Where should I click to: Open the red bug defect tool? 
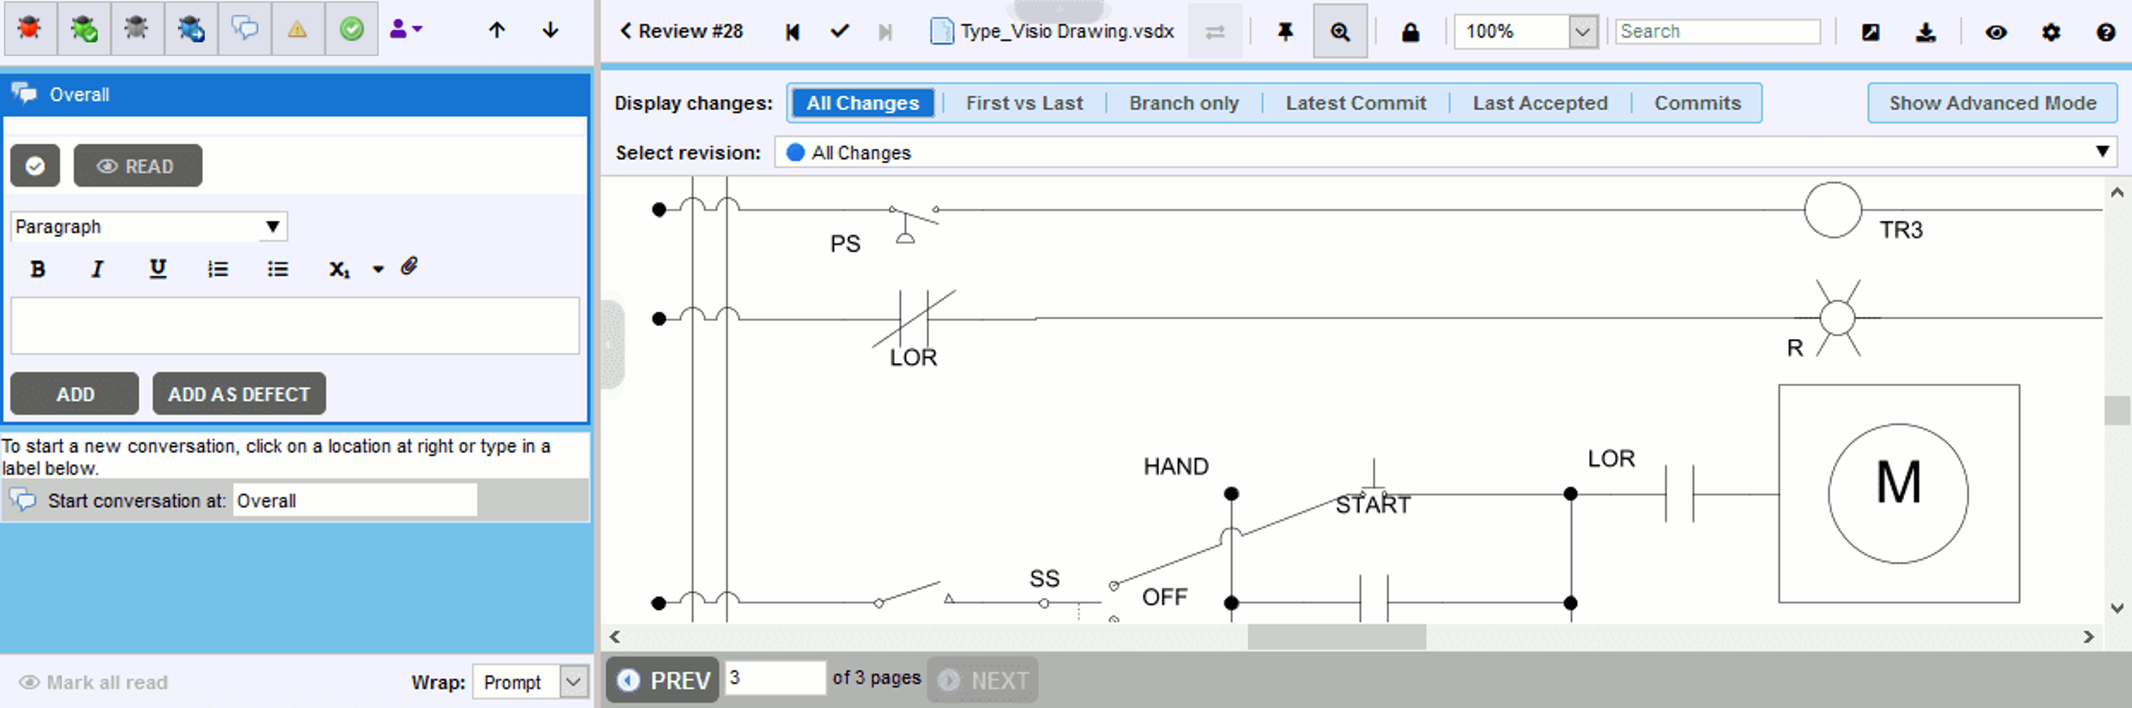pyautogui.click(x=30, y=30)
